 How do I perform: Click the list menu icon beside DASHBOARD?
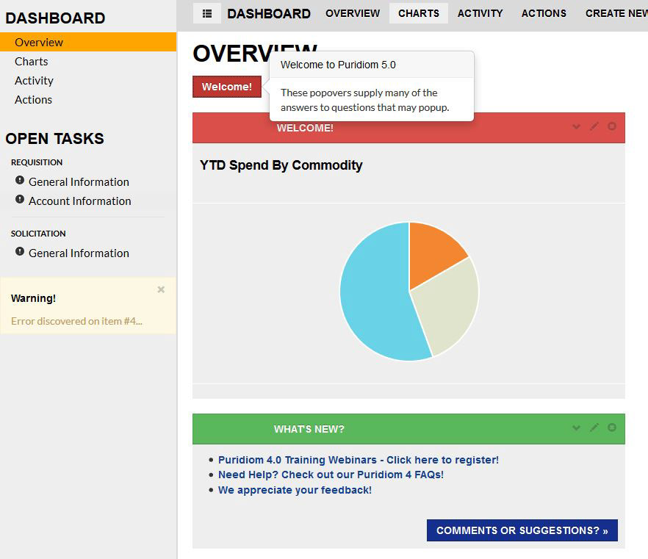207,13
